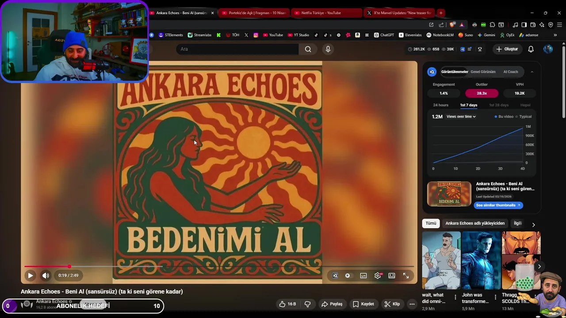566x318 pixels.
Task: Click the 28.3x Outlier badge
Action: (482, 93)
